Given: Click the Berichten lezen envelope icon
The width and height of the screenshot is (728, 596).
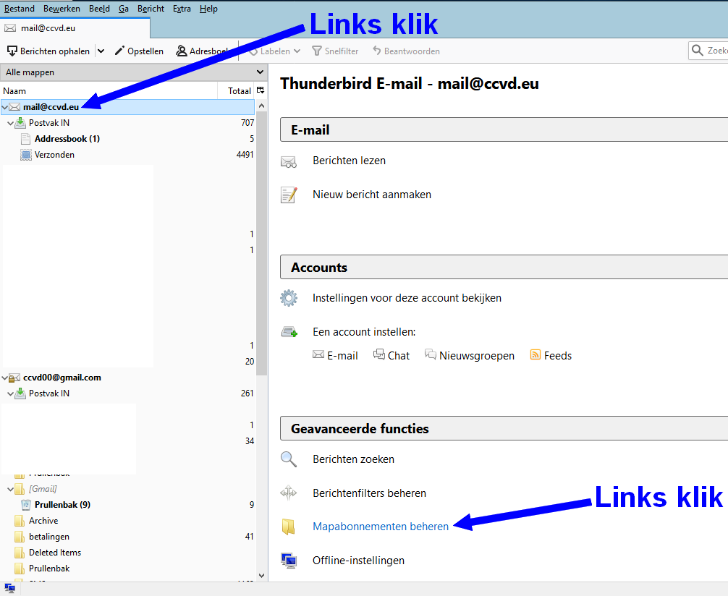Looking at the screenshot, I should [289, 161].
